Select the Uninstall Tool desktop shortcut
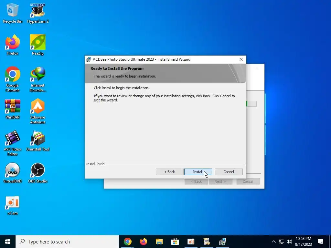Viewport: 331px width, 248px height. point(38,141)
